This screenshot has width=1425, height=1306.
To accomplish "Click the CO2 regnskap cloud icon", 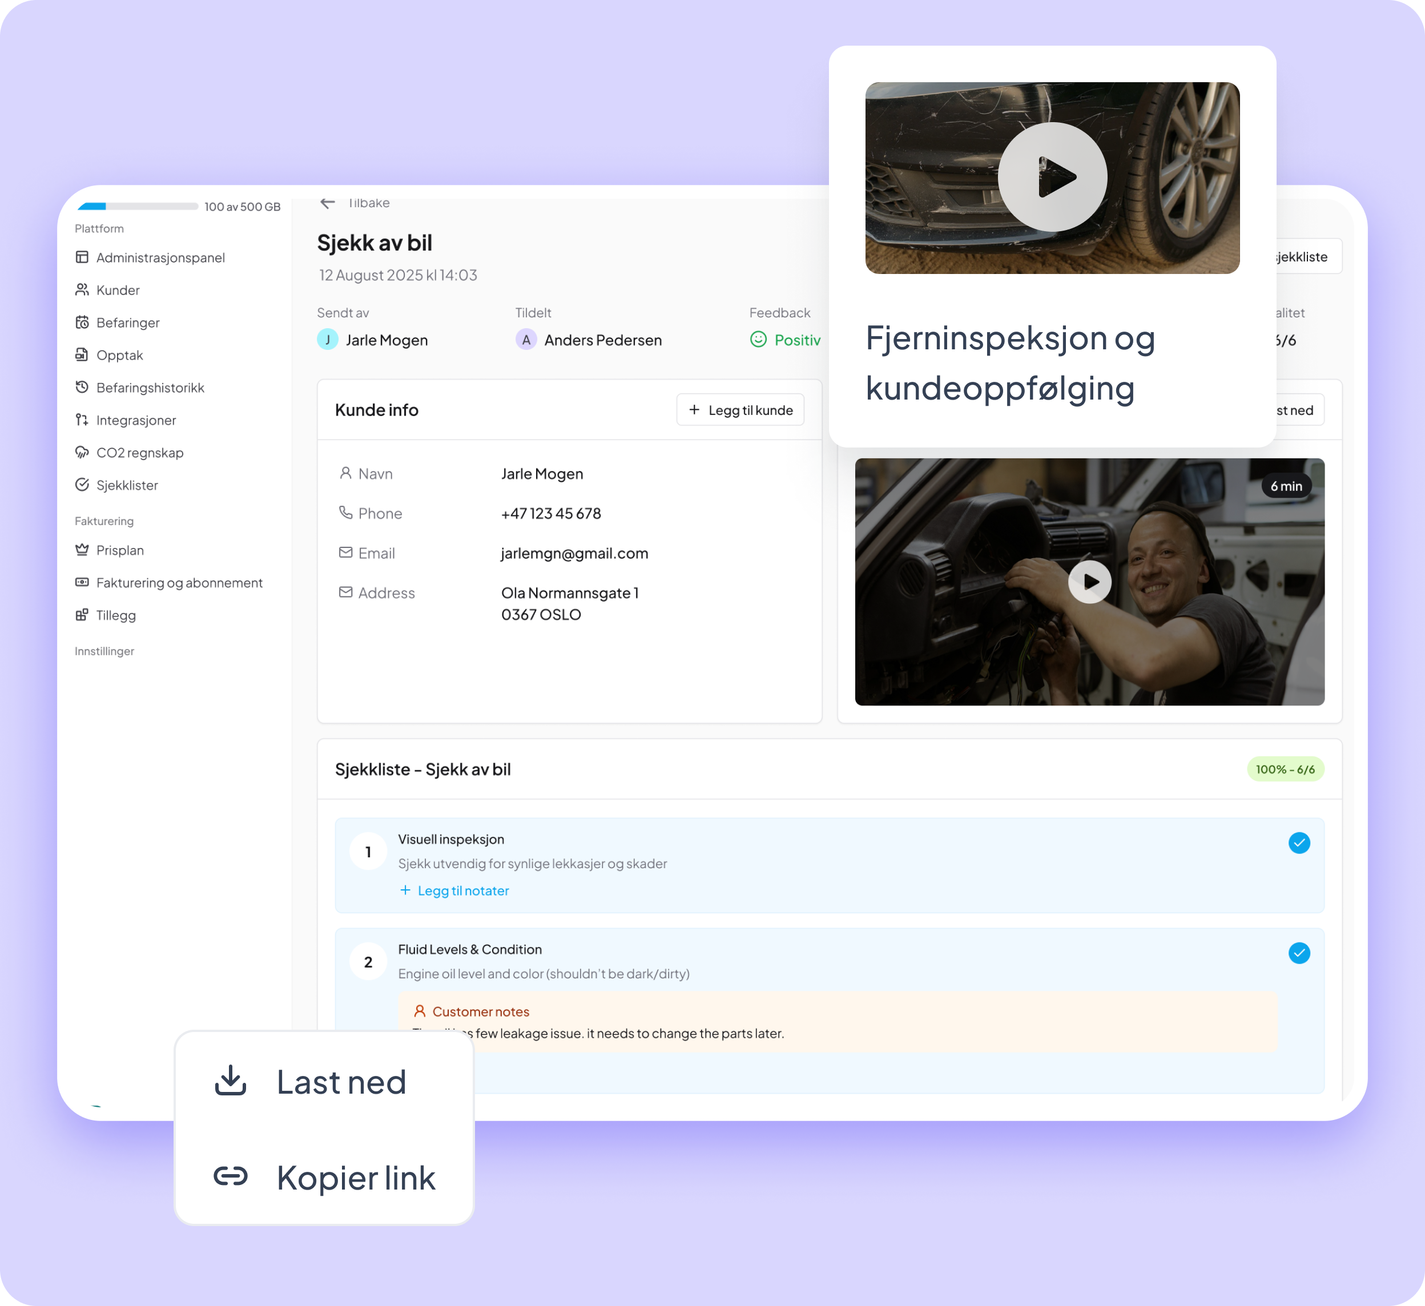I will 82,452.
